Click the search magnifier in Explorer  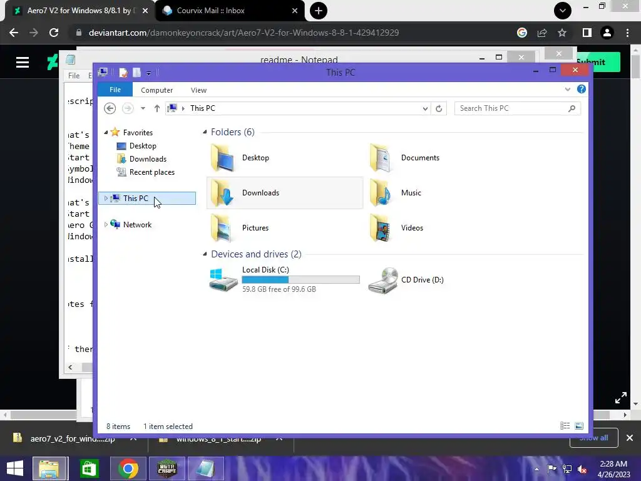click(572, 108)
